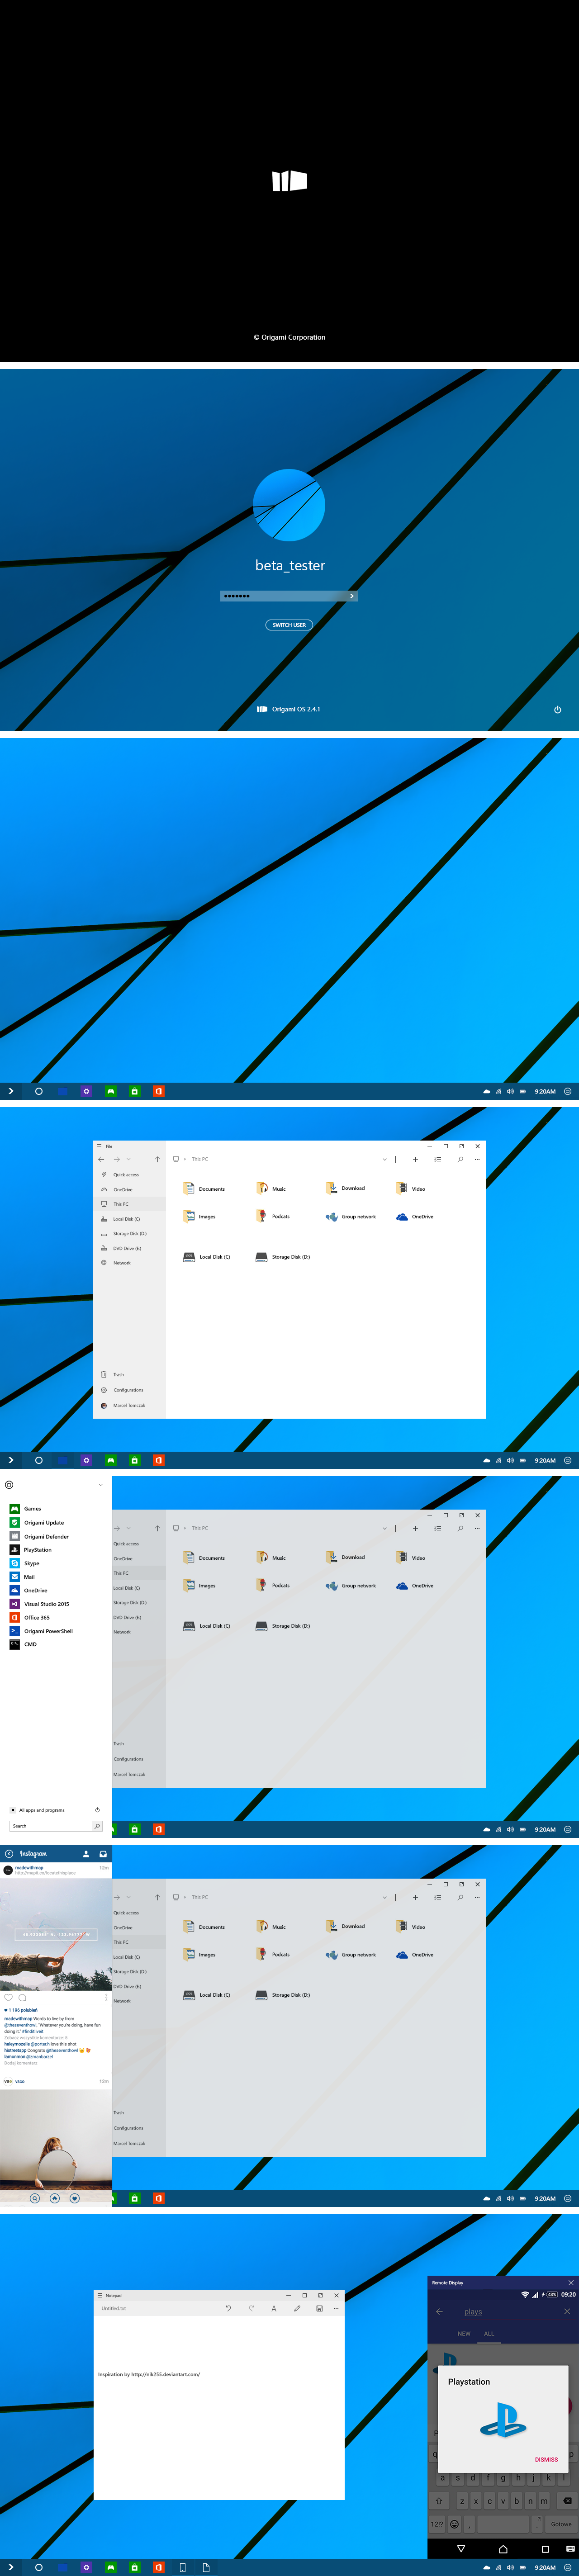Change view layout in the fully visible File Explorer
The image size is (579, 2576).
438,1160
